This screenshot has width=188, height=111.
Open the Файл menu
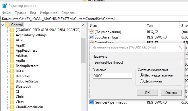click(7, 13)
